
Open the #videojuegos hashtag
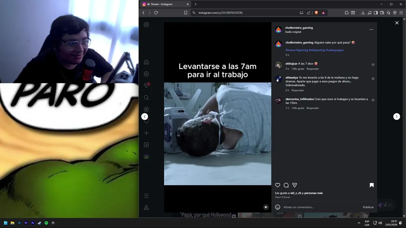[x=335, y=50]
